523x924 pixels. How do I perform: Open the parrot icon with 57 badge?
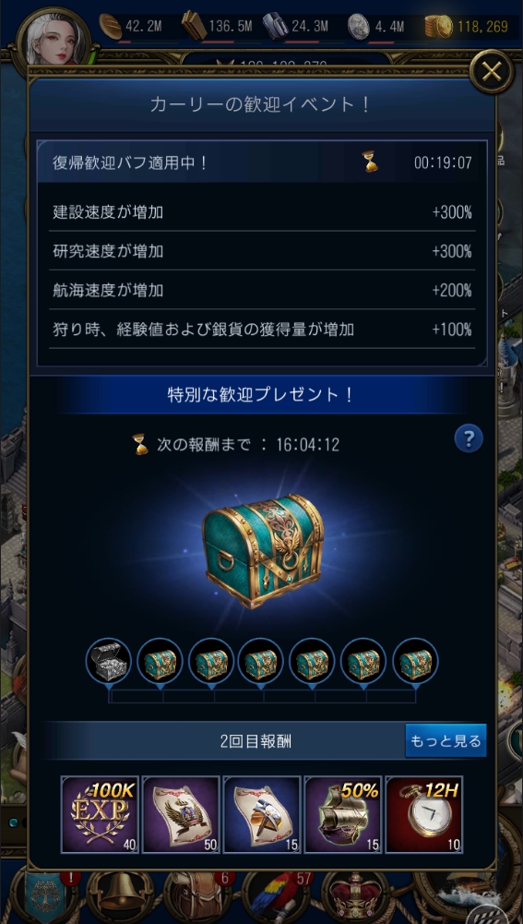(277, 897)
